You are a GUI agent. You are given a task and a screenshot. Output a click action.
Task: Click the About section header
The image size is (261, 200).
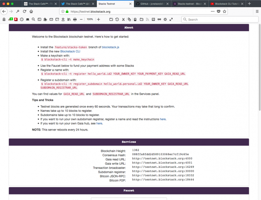pyautogui.click(x=129, y=27)
